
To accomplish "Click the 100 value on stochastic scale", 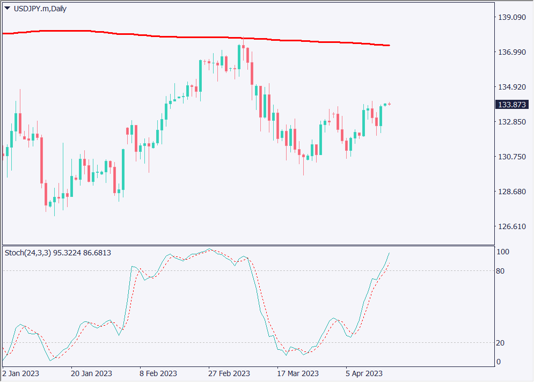I will [502, 252].
